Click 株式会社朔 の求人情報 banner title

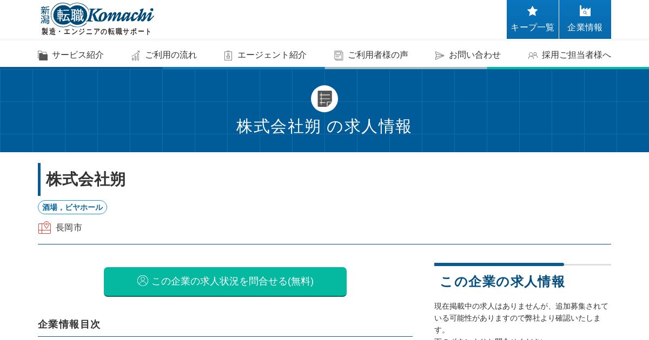click(x=324, y=126)
